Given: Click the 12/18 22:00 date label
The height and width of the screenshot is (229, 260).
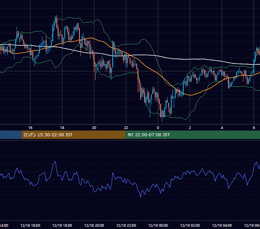Looking at the screenshot, I should 126,225.
